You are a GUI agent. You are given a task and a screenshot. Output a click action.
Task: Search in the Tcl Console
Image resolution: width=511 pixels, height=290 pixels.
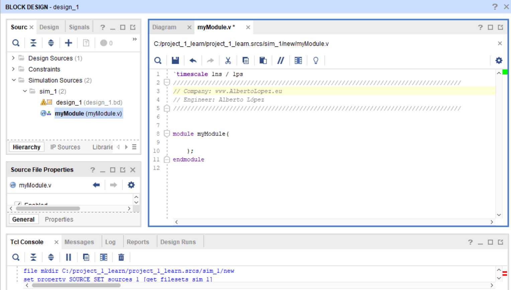(x=16, y=257)
